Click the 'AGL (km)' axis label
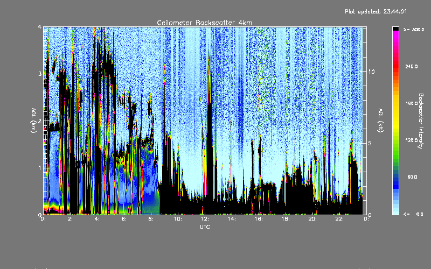 33,121
